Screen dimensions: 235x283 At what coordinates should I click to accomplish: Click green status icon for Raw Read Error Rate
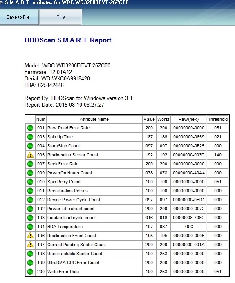30,128
